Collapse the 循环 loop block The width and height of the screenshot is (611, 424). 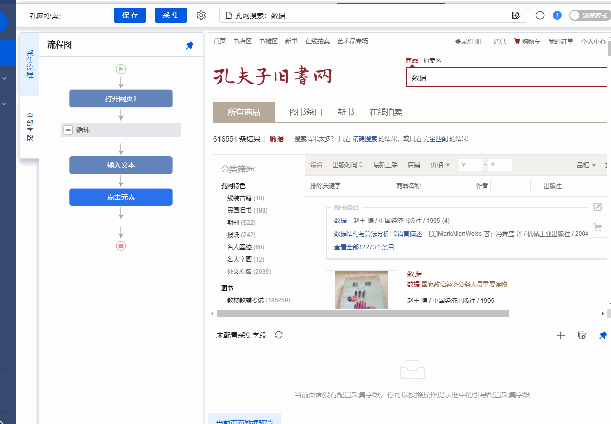pyautogui.click(x=68, y=130)
